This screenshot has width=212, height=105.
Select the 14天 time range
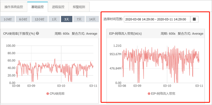coord(92,19)
